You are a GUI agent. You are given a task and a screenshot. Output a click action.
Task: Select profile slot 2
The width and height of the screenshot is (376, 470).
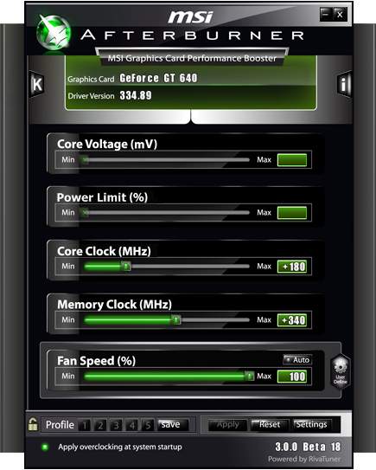pyautogui.click(x=100, y=425)
